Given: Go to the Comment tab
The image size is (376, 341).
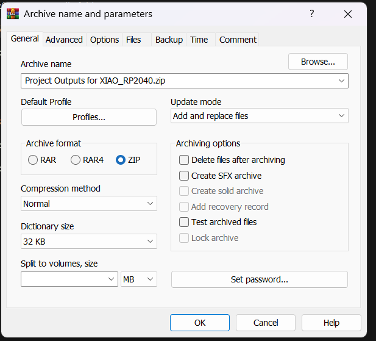Looking at the screenshot, I should click(238, 40).
